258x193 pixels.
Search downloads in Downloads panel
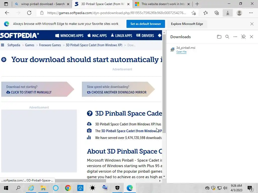pyautogui.click(x=227, y=37)
